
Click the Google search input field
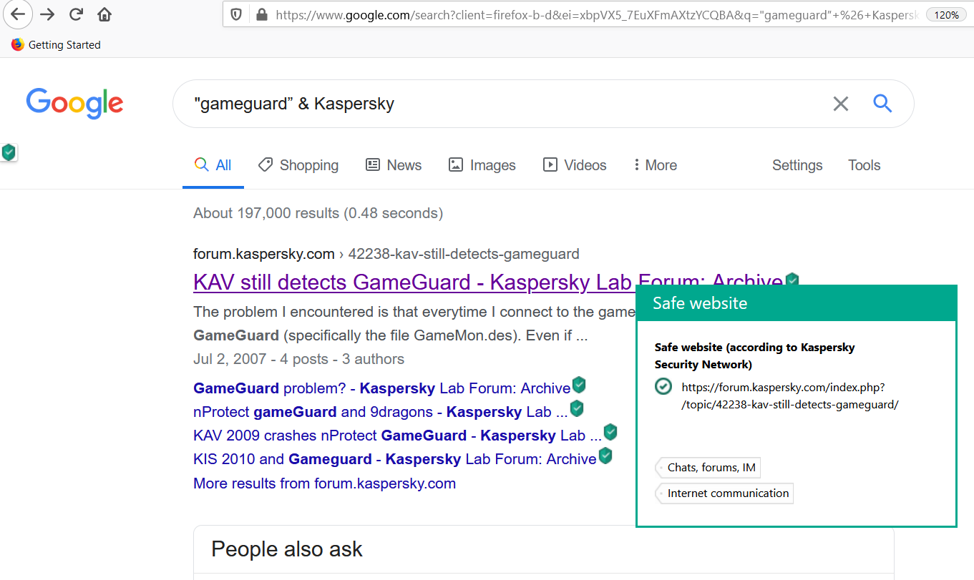(501, 104)
